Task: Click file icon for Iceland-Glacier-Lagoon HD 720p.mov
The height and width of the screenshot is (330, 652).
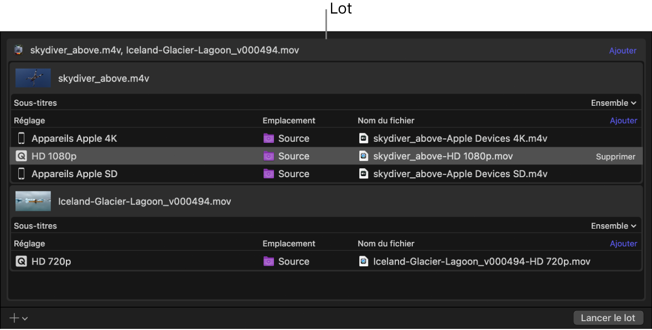Action: [364, 261]
